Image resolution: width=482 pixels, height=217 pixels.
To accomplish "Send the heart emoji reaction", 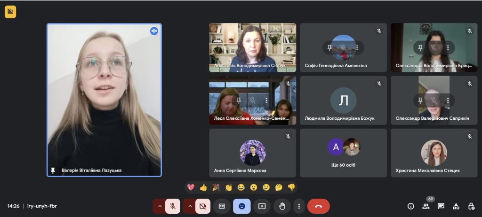I will click(x=191, y=187).
